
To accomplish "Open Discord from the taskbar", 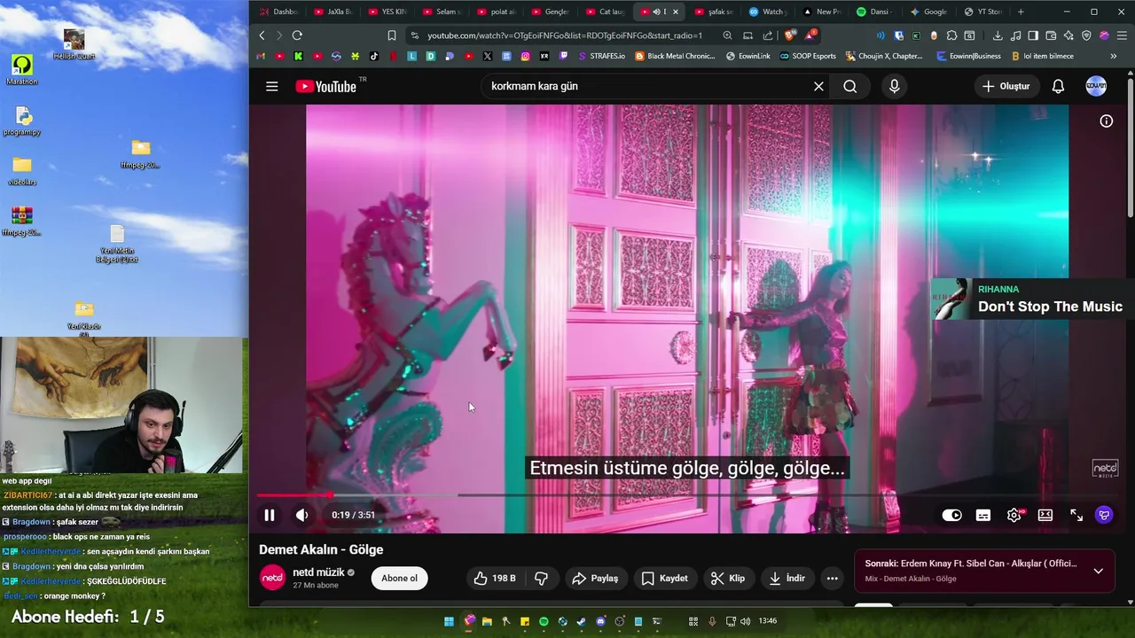I will pyautogui.click(x=600, y=621).
